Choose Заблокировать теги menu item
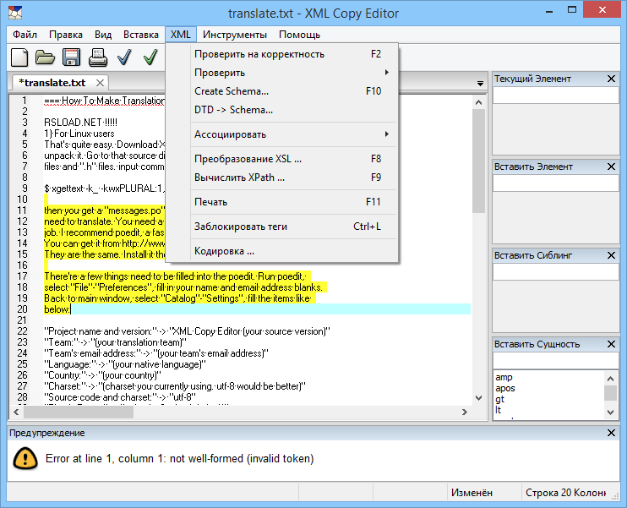 [x=282, y=227]
